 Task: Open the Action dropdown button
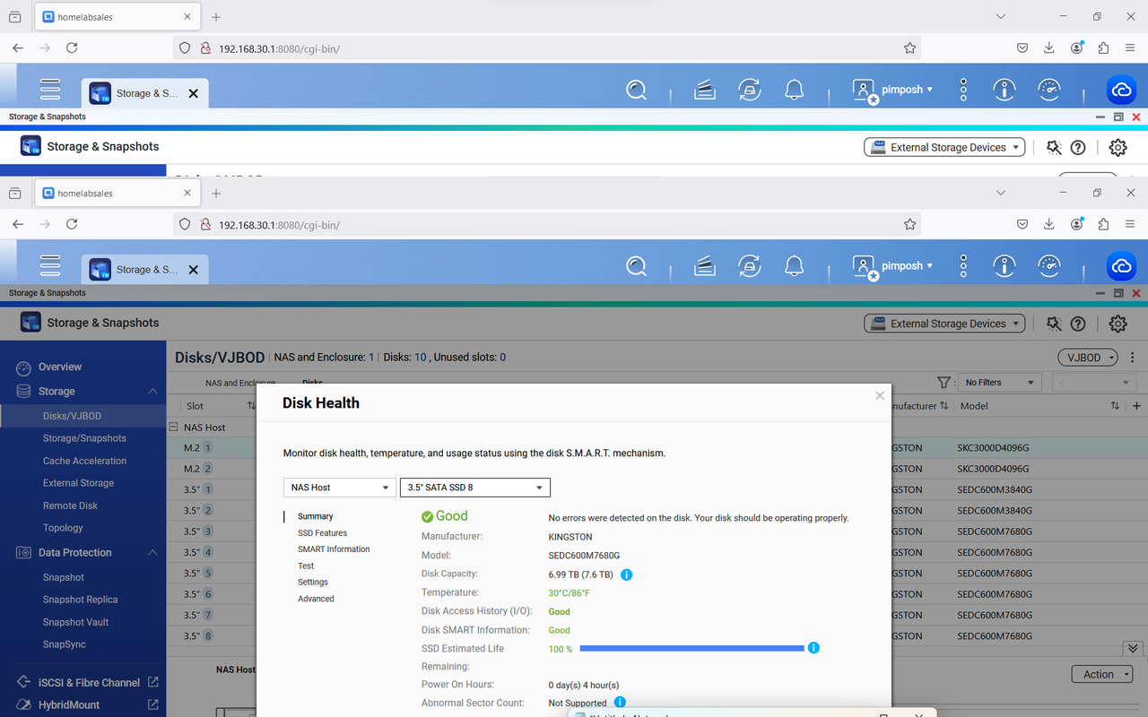pos(1102,674)
